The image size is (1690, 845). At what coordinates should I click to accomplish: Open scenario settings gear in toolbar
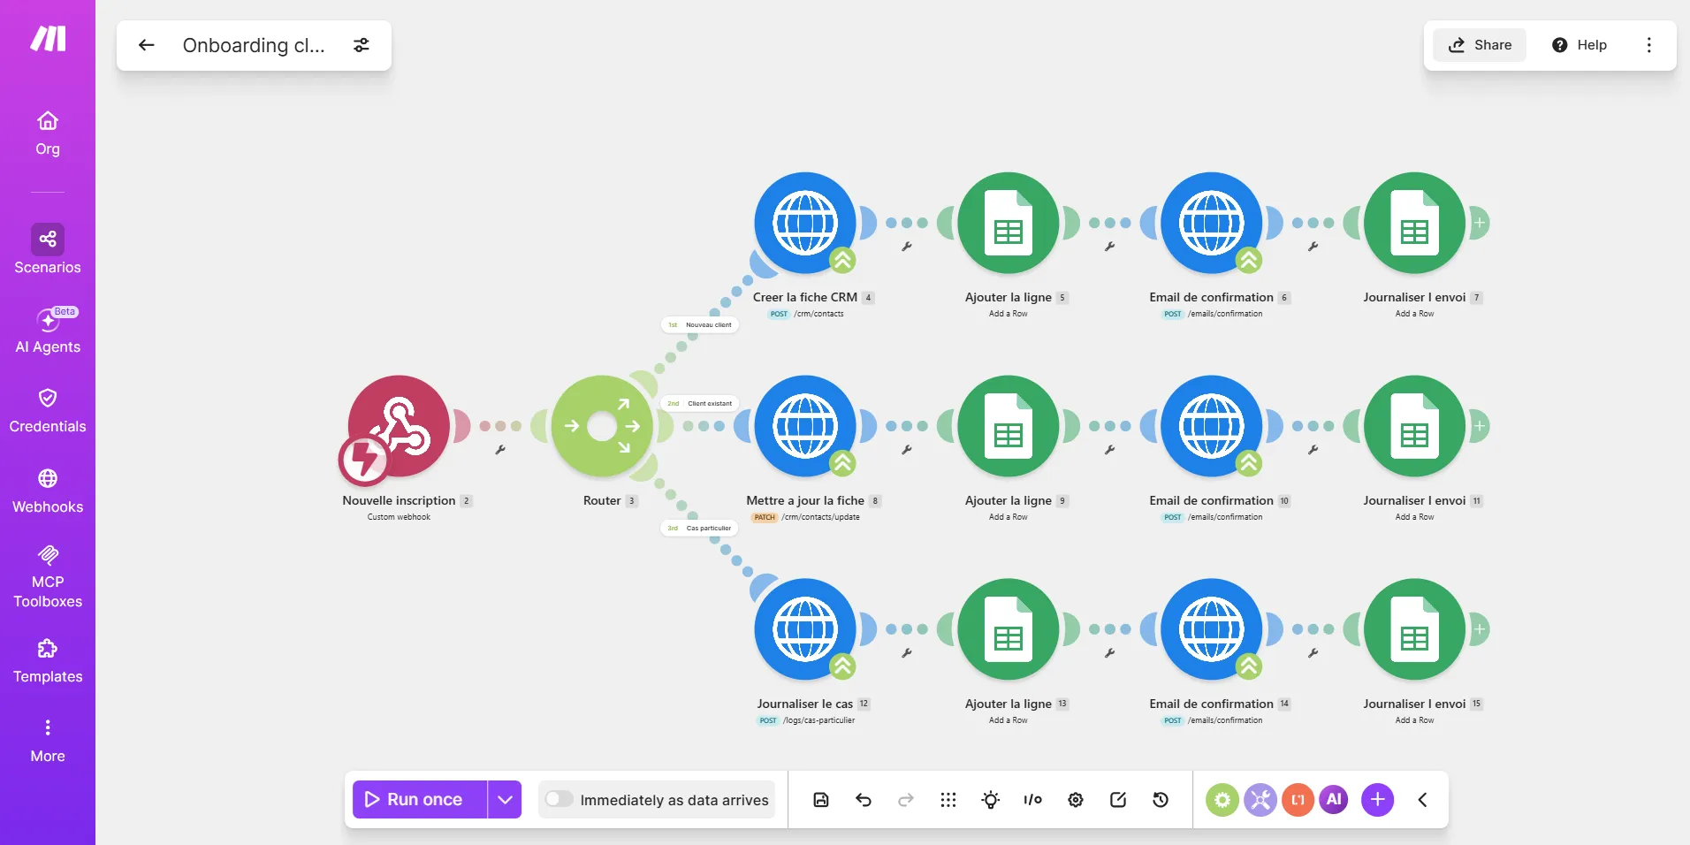1076,800
